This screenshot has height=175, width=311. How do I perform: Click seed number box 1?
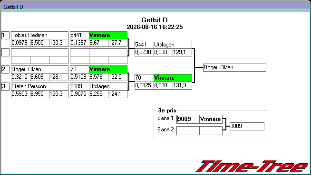(x=5, y=36)
